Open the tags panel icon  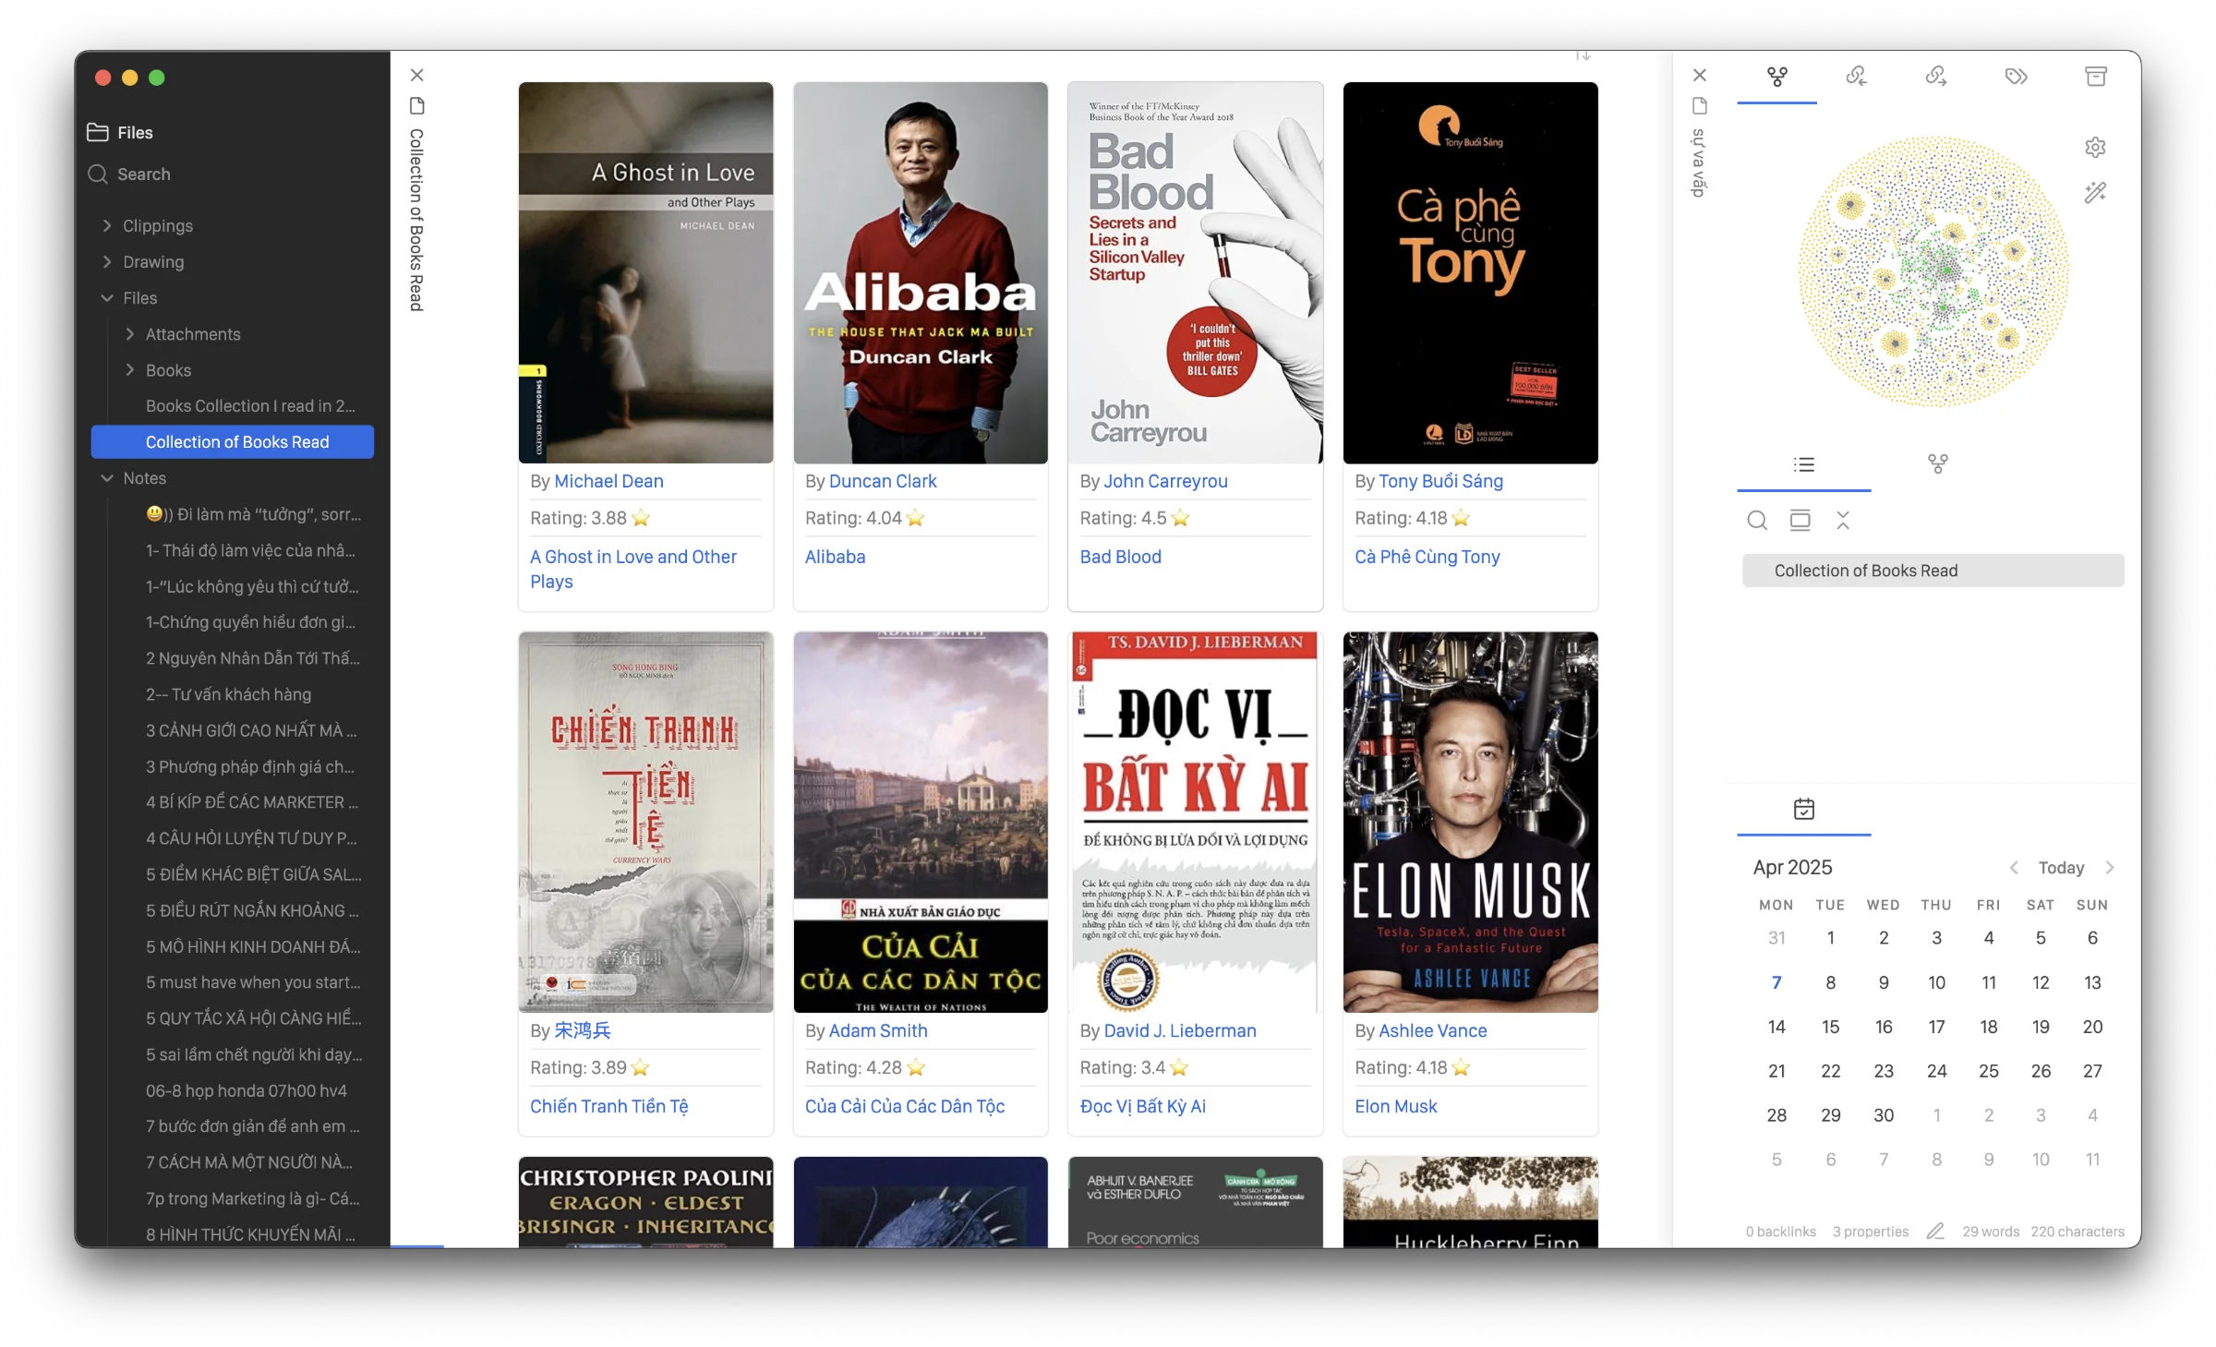(2016, 77)
